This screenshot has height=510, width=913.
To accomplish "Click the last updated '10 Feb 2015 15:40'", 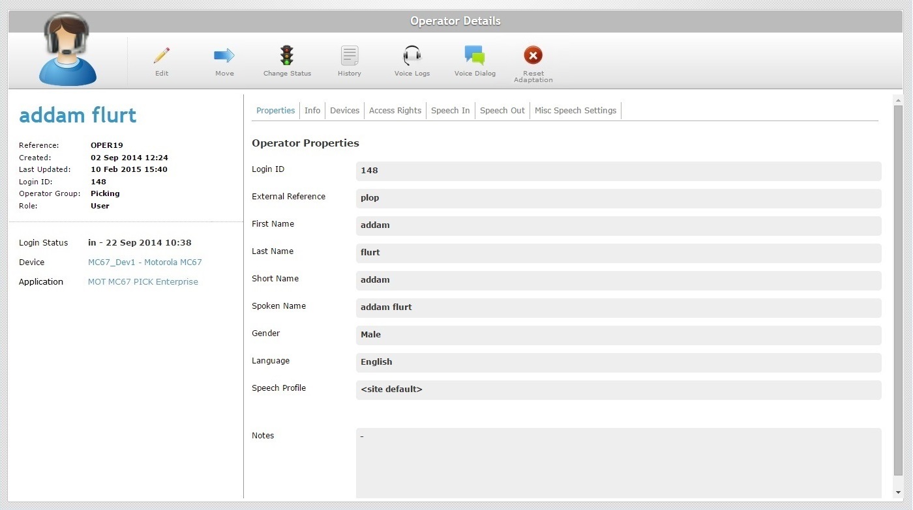I will pos(129,169).
